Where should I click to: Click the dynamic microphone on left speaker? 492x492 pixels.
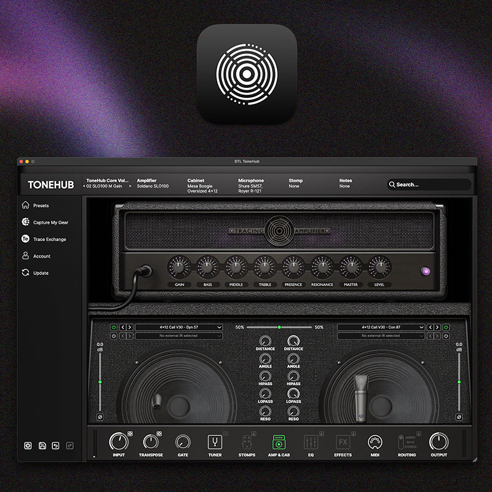pos(157,402)
